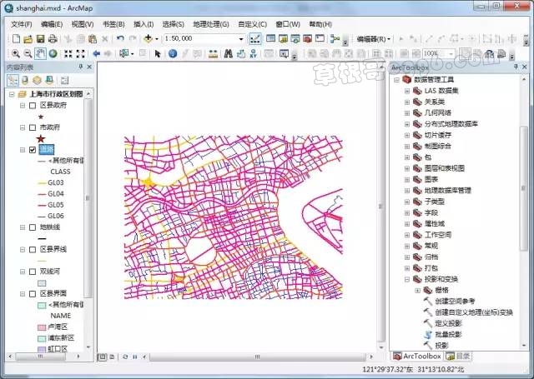Open the Add Data dropdown arrow

(157, 39)
